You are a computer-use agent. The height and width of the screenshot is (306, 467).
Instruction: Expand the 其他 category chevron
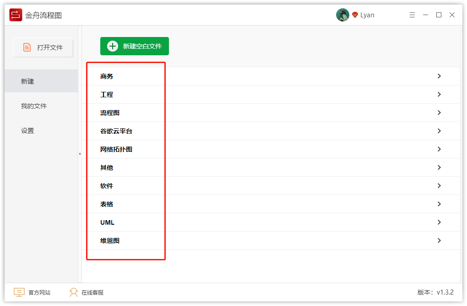click(439, 167)
